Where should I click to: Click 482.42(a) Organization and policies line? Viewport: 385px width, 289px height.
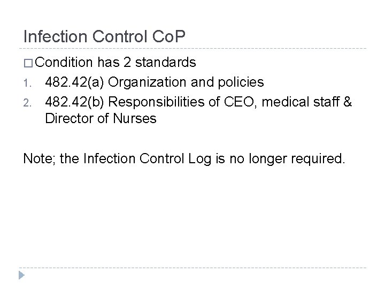pos(155,82)
